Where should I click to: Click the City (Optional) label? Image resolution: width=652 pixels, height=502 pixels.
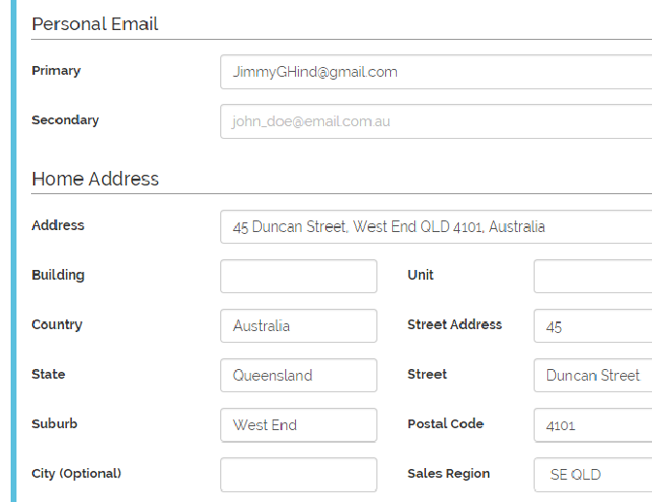pyautogui.click(x=77, y=474)
